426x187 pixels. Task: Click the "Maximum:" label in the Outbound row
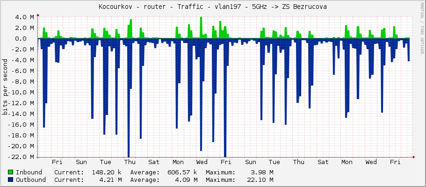[x=221, y=180]
